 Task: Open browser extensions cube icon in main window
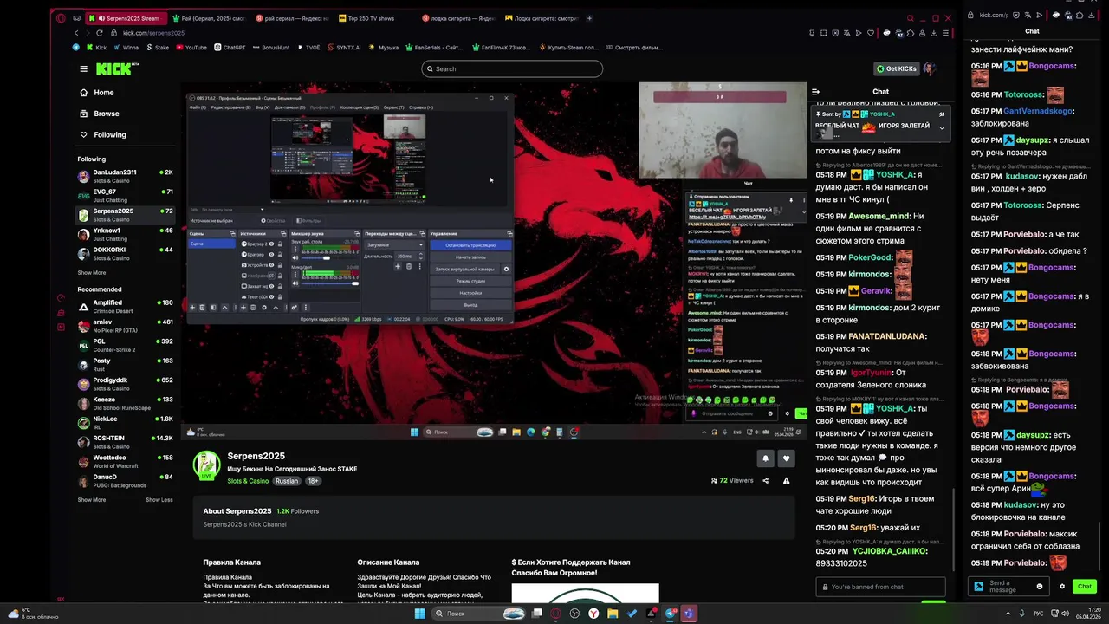[911, 33]
